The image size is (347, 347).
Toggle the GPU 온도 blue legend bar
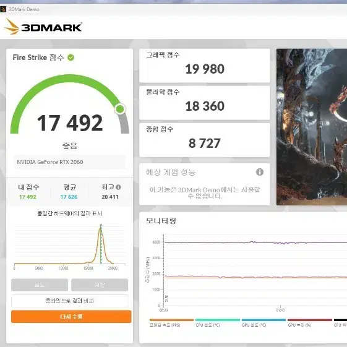(263, 320)
